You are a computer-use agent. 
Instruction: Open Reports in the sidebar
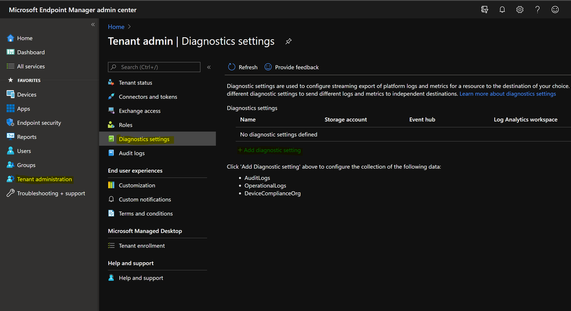coord(27,137)
